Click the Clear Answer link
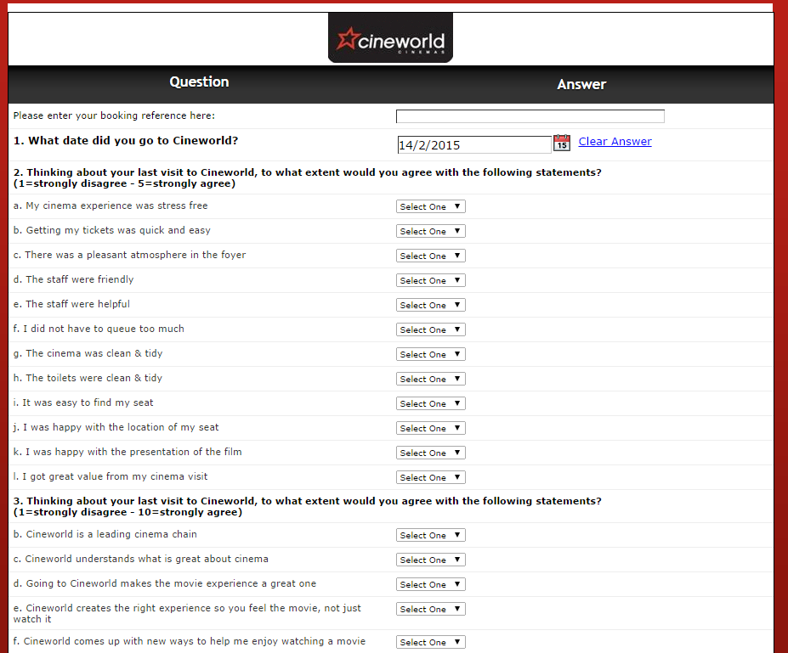The height and width of the screenshot is (653, 788). [615, 142]
